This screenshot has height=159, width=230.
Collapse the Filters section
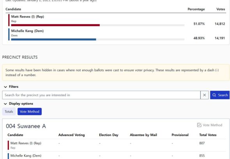[x=11, y=86]
